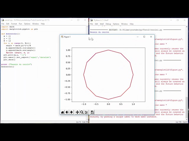Click the 'x.append(math.cos(angle))' line

coord(21,48)
